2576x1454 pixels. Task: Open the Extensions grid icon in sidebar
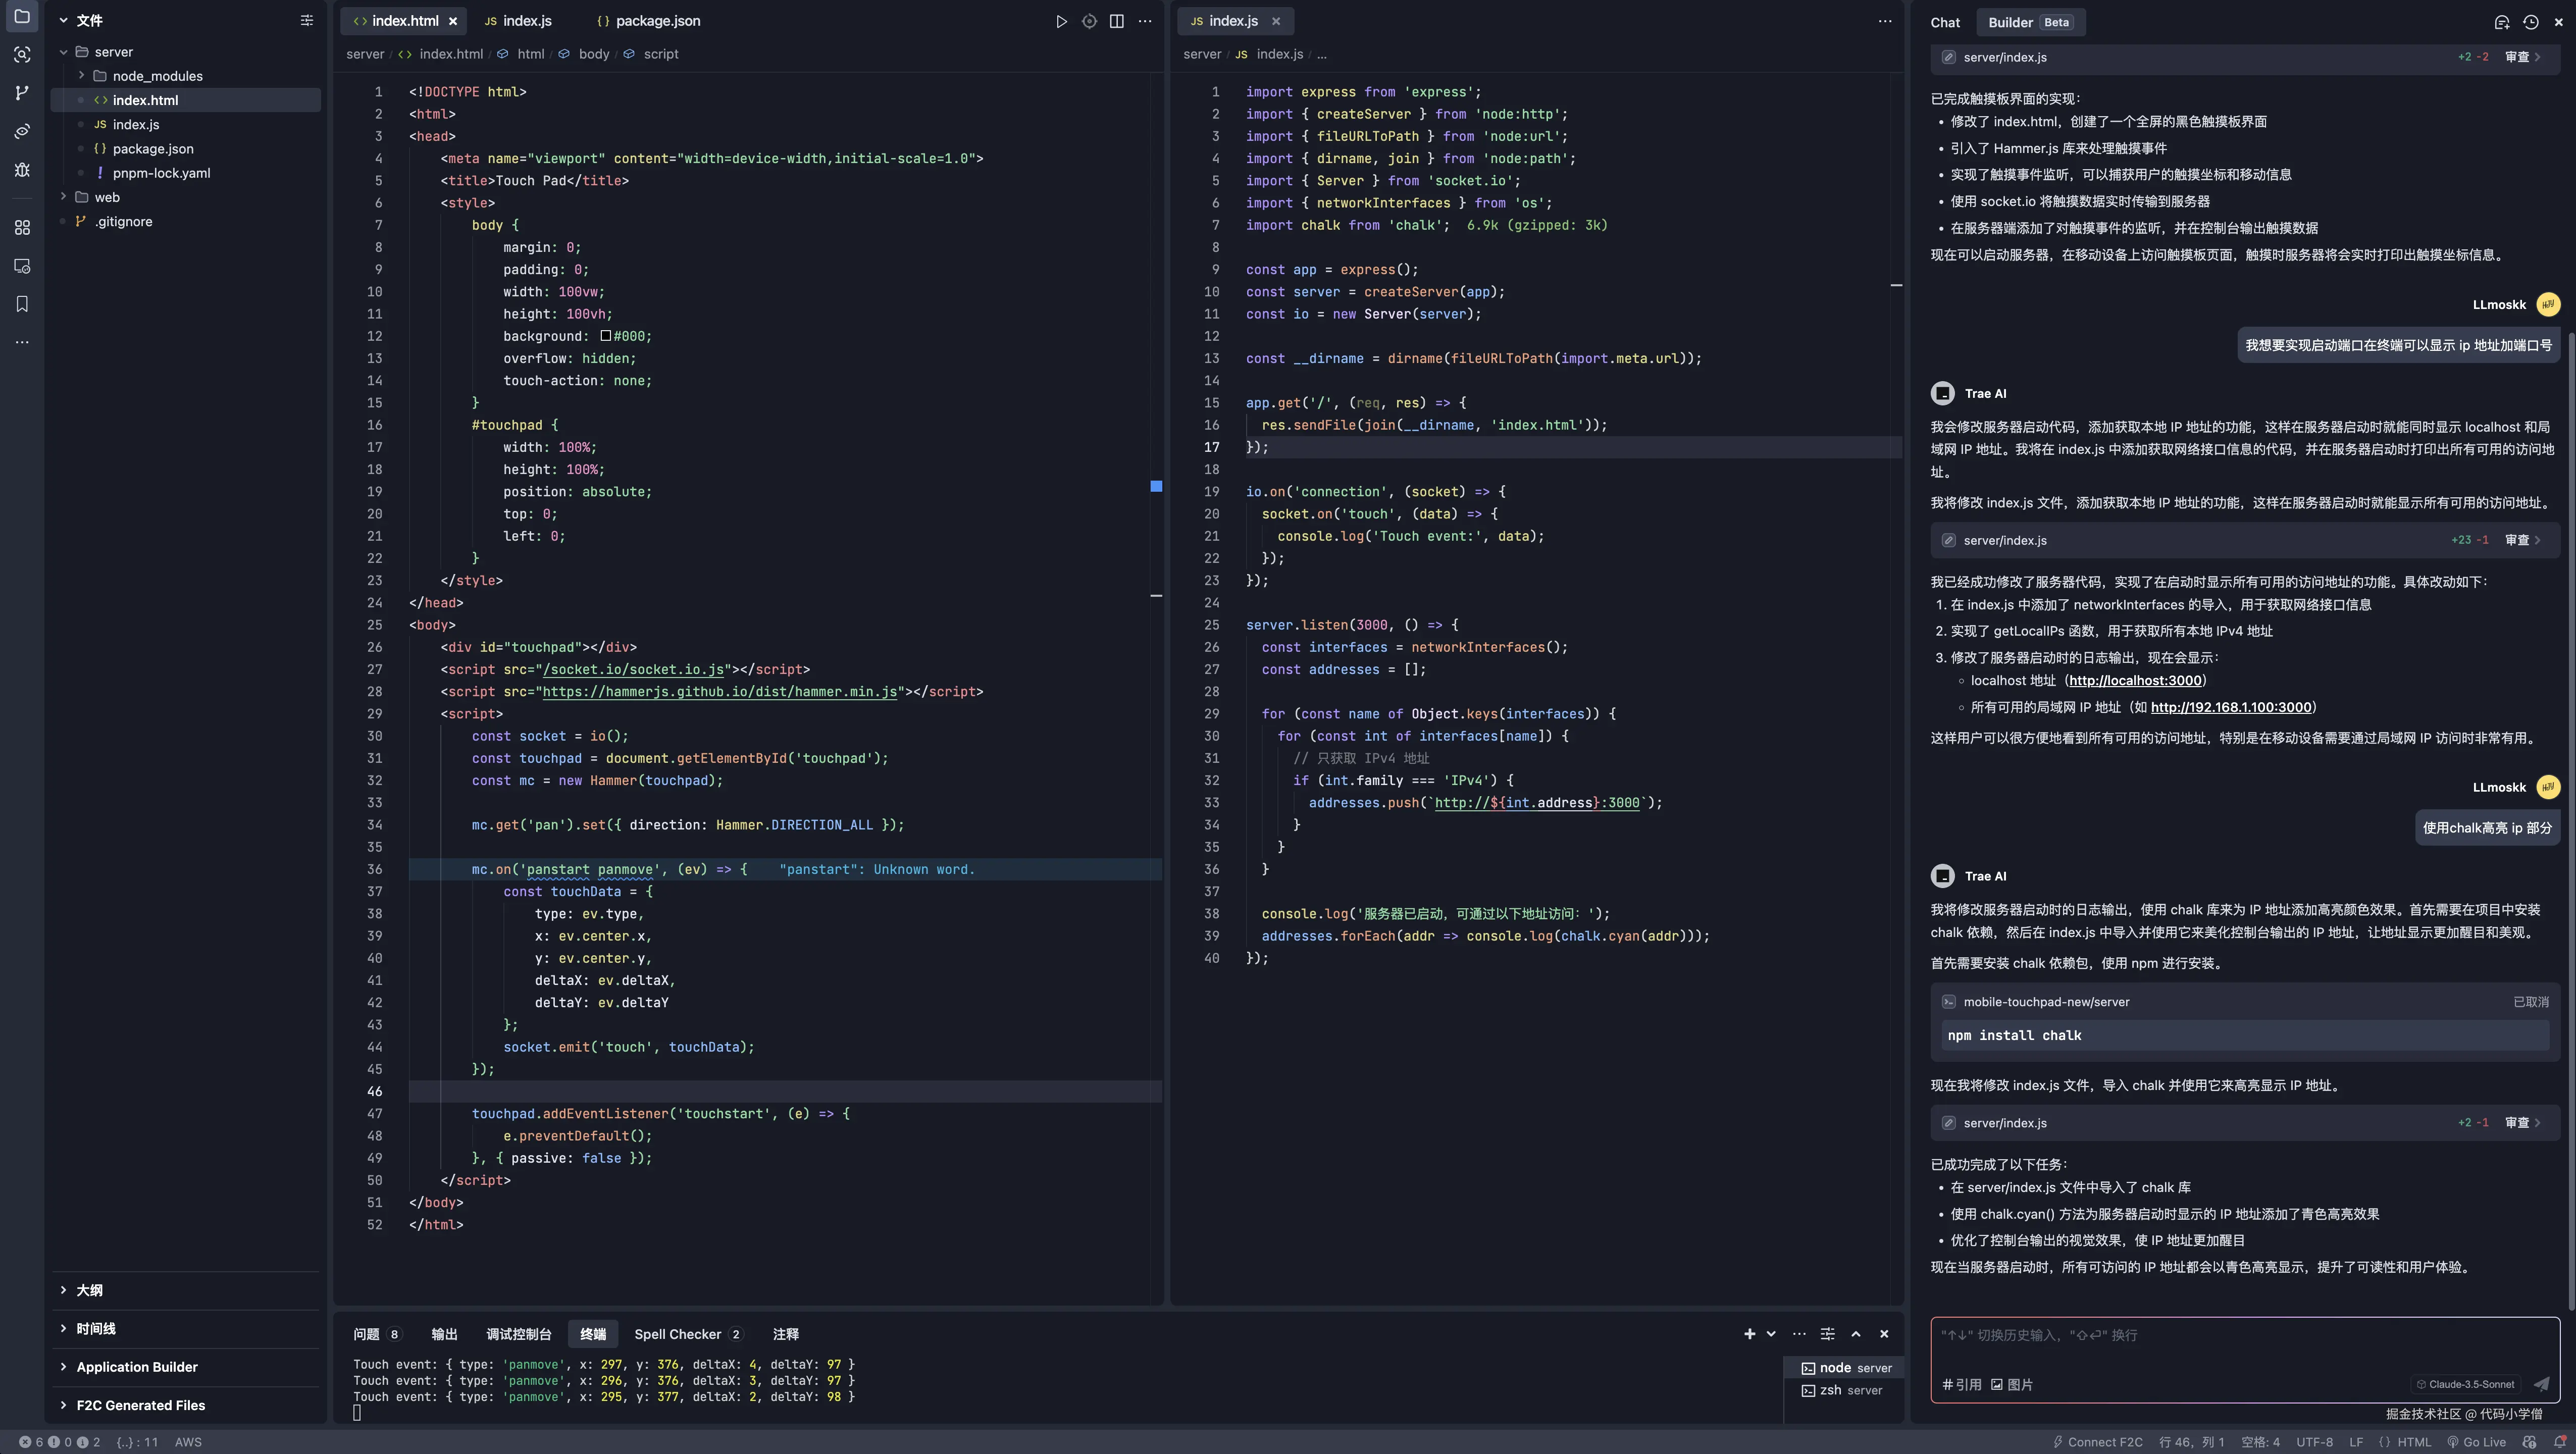click(22, 228)
